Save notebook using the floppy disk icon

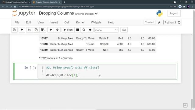coord(14,30)
